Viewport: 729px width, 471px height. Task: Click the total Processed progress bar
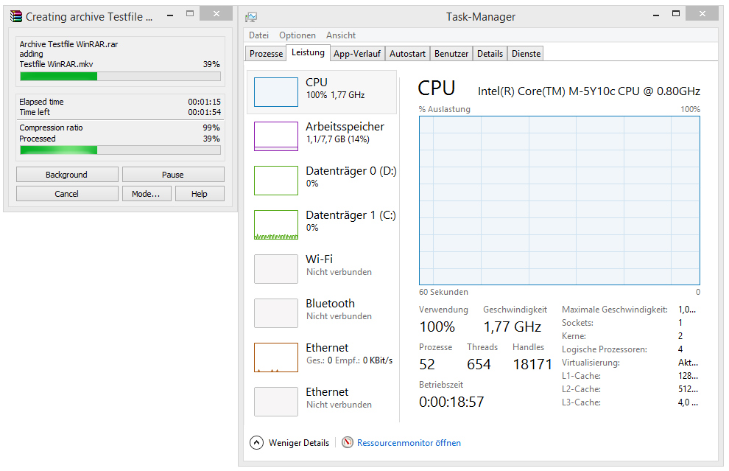pyautogui.click(x=120, y=150)
